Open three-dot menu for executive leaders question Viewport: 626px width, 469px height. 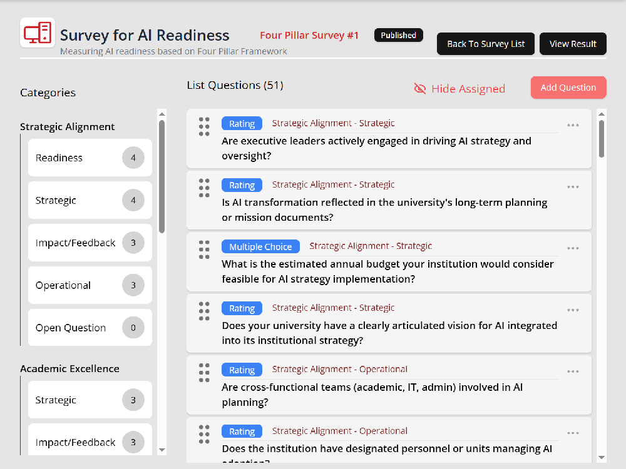click(x=573, y=125)
